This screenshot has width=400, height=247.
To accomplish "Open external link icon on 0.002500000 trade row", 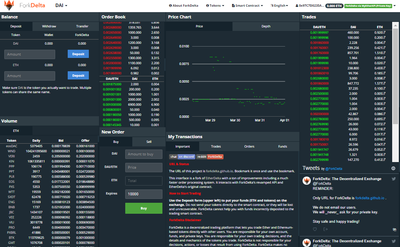I will coord(384,94).
